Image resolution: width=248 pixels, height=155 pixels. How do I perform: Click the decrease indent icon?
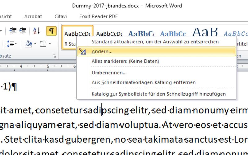[13, 31]
